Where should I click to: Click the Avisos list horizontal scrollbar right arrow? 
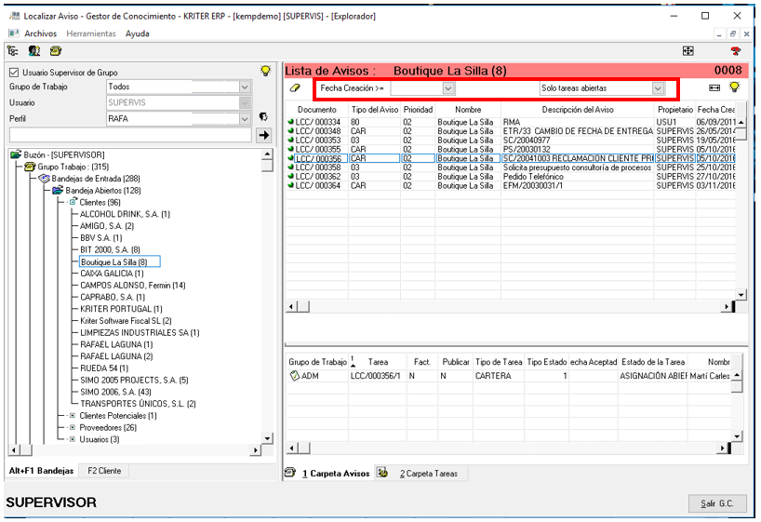[x=727, y=306]
